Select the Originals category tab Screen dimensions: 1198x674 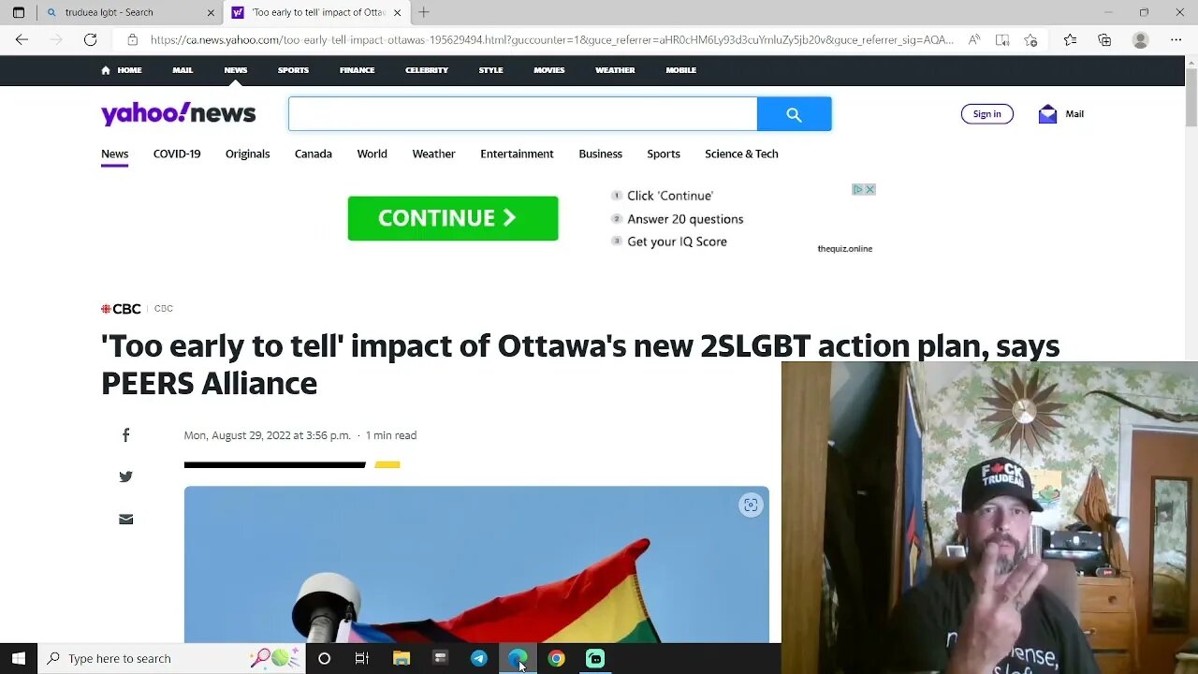point(247,154)
